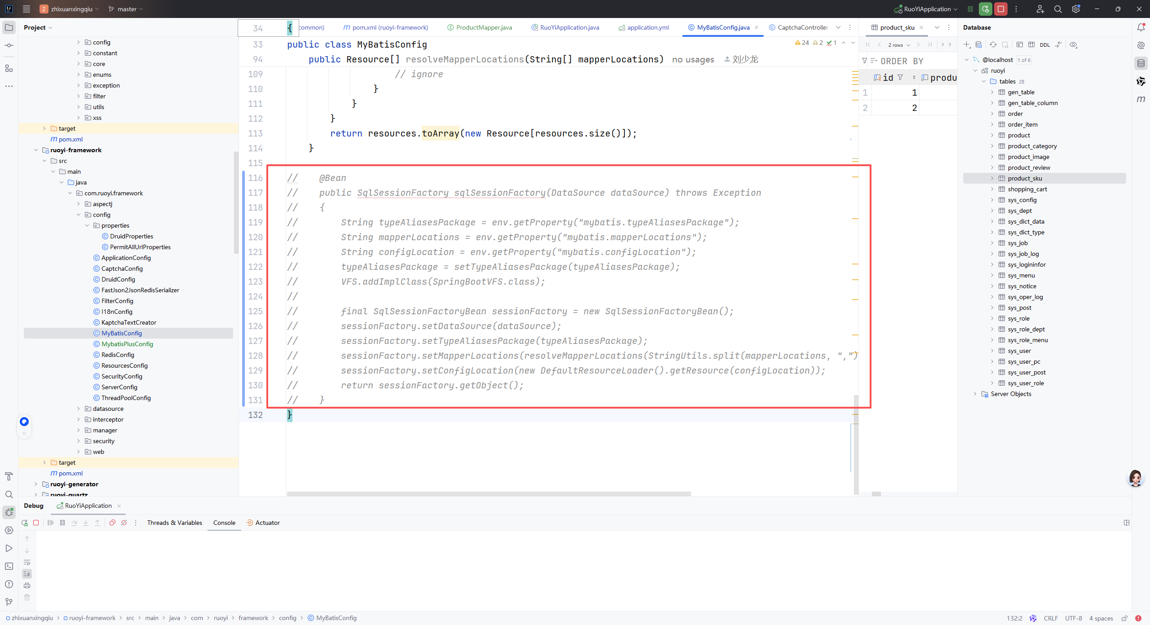Image resolution: width=1150 pixels, height=625 pixels.
Task: Switch to Threads & Variables tab
Action: click(174, 523)
